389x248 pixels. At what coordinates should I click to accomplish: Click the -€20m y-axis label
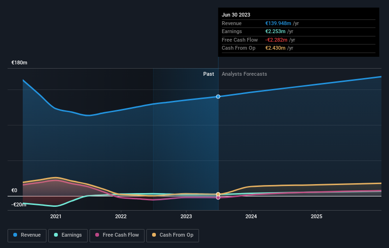pos(19,204)
